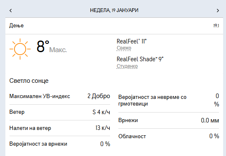Select the Веројатност за врнежи row
Image resolution: width=226 pixels, height=156 pixels.
[x=60, y=144]
